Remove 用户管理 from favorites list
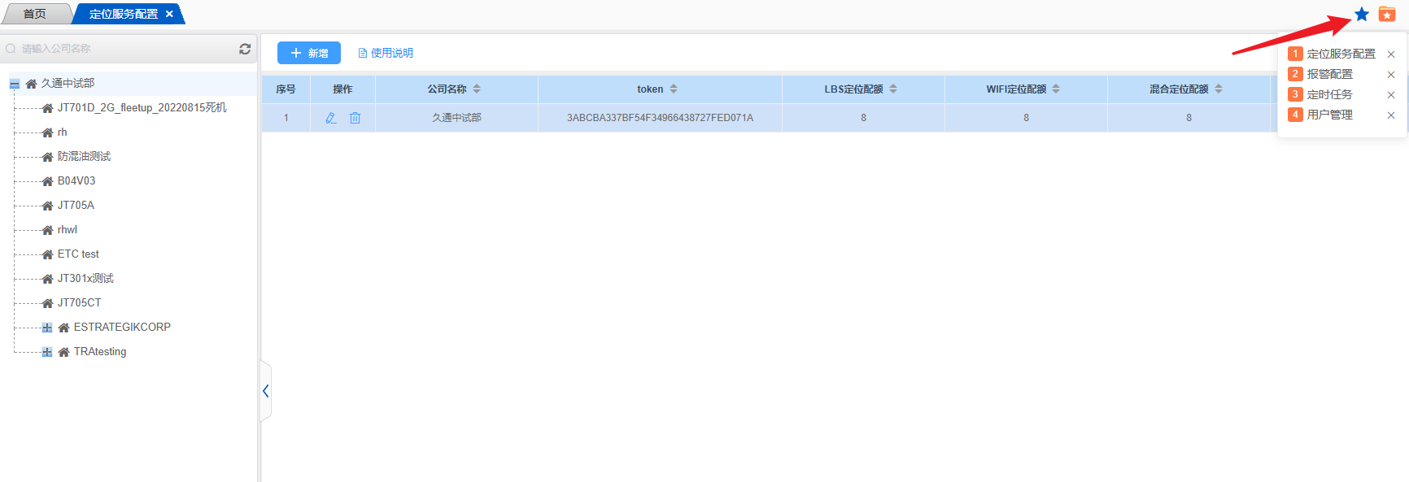 (1391, 115)
